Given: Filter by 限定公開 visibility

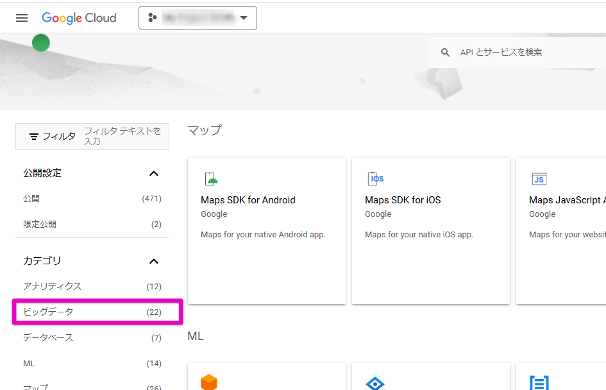Looking at the screenshot, I should coord(92,224).
